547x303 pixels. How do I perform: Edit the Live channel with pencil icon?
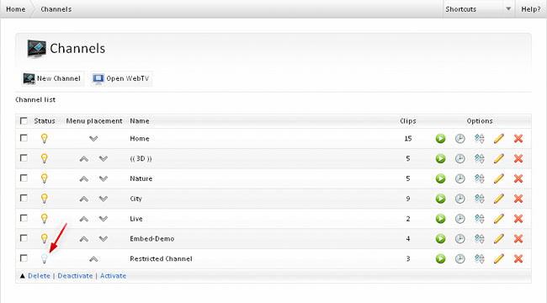click(x=499, y=219)
